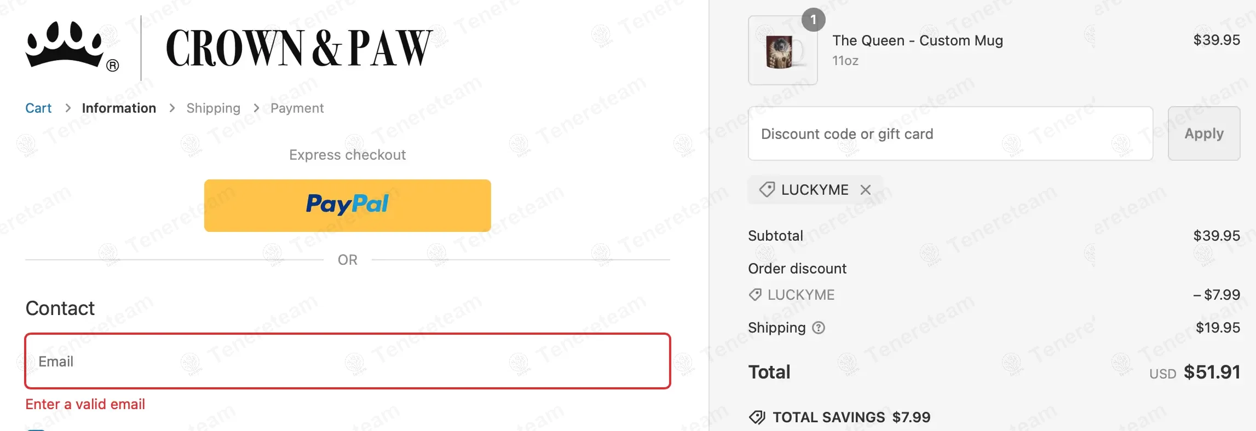Open the Shipping help question icon
This screenshot has width=1256, height=431.
[819, 328]
